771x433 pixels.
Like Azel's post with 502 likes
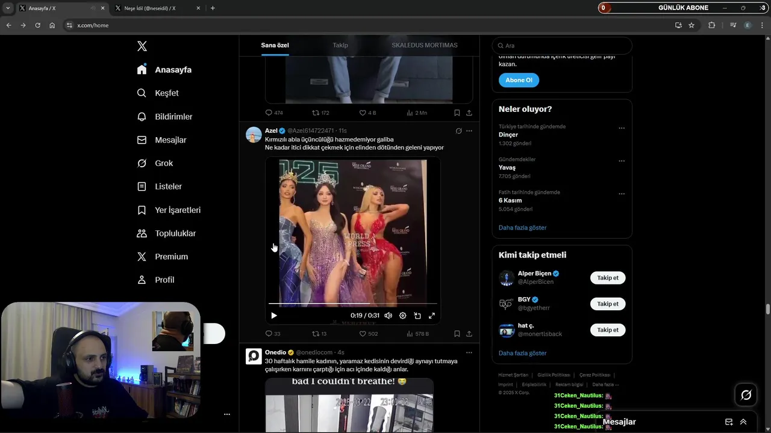tap(369, 334)
